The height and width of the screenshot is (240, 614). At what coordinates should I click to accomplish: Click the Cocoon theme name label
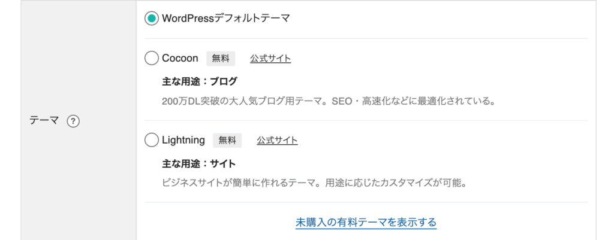pyautogui.click(x=180, y=58)
